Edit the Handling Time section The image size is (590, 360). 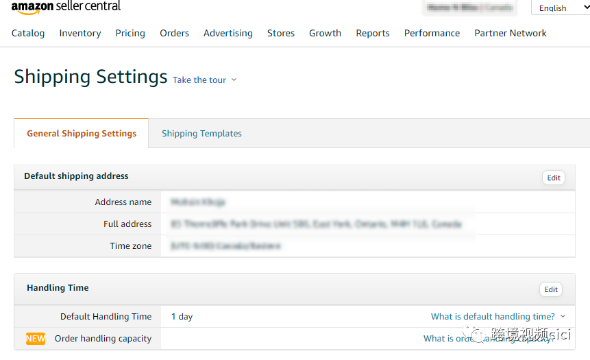(551, 289)
